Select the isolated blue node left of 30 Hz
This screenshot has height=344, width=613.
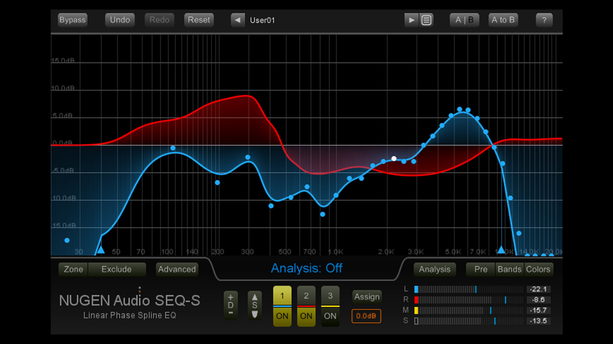[x=67, y=240]
